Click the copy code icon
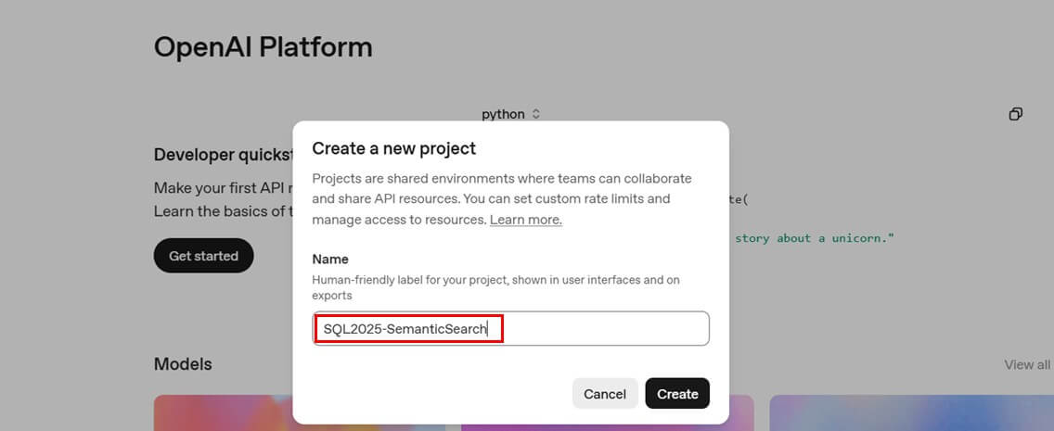Screen dimensions: 1054x431 [1016, 114]
